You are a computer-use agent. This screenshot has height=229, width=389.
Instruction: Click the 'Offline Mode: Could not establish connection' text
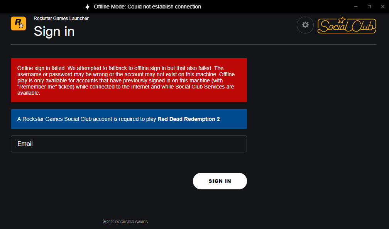click(x=147, y=7)
